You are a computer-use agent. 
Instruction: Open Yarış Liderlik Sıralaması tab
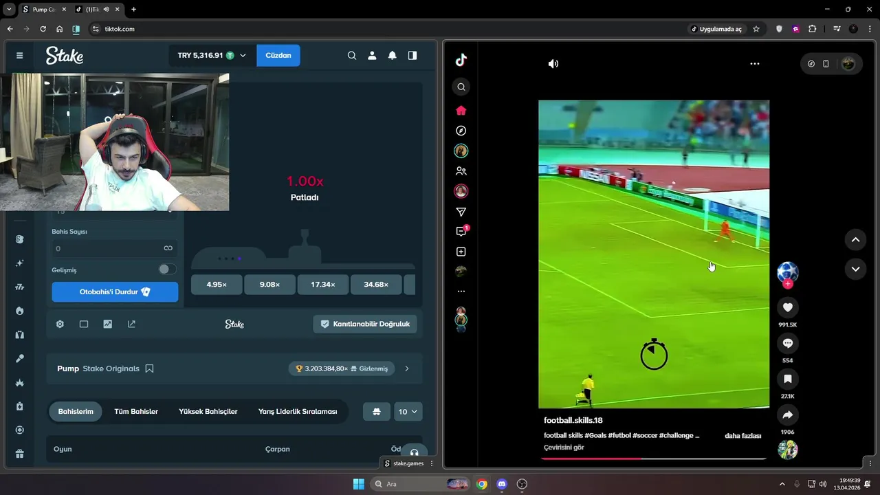pos(298,412)
